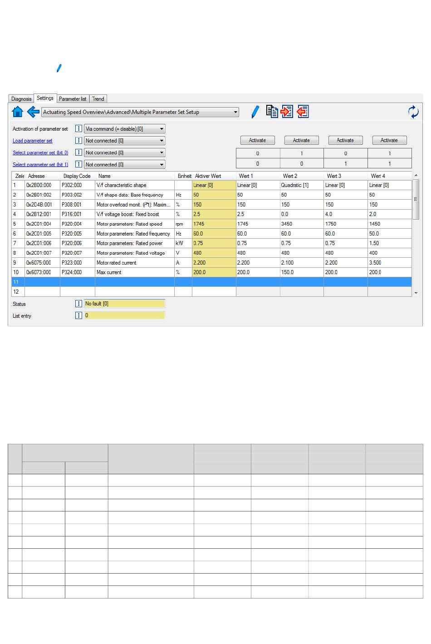Screen dimensions: 431x644
Task: Select the Max current name cell
Action: point(135,272)
